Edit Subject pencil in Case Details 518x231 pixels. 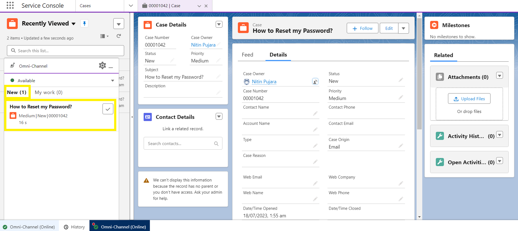[218, 76]
